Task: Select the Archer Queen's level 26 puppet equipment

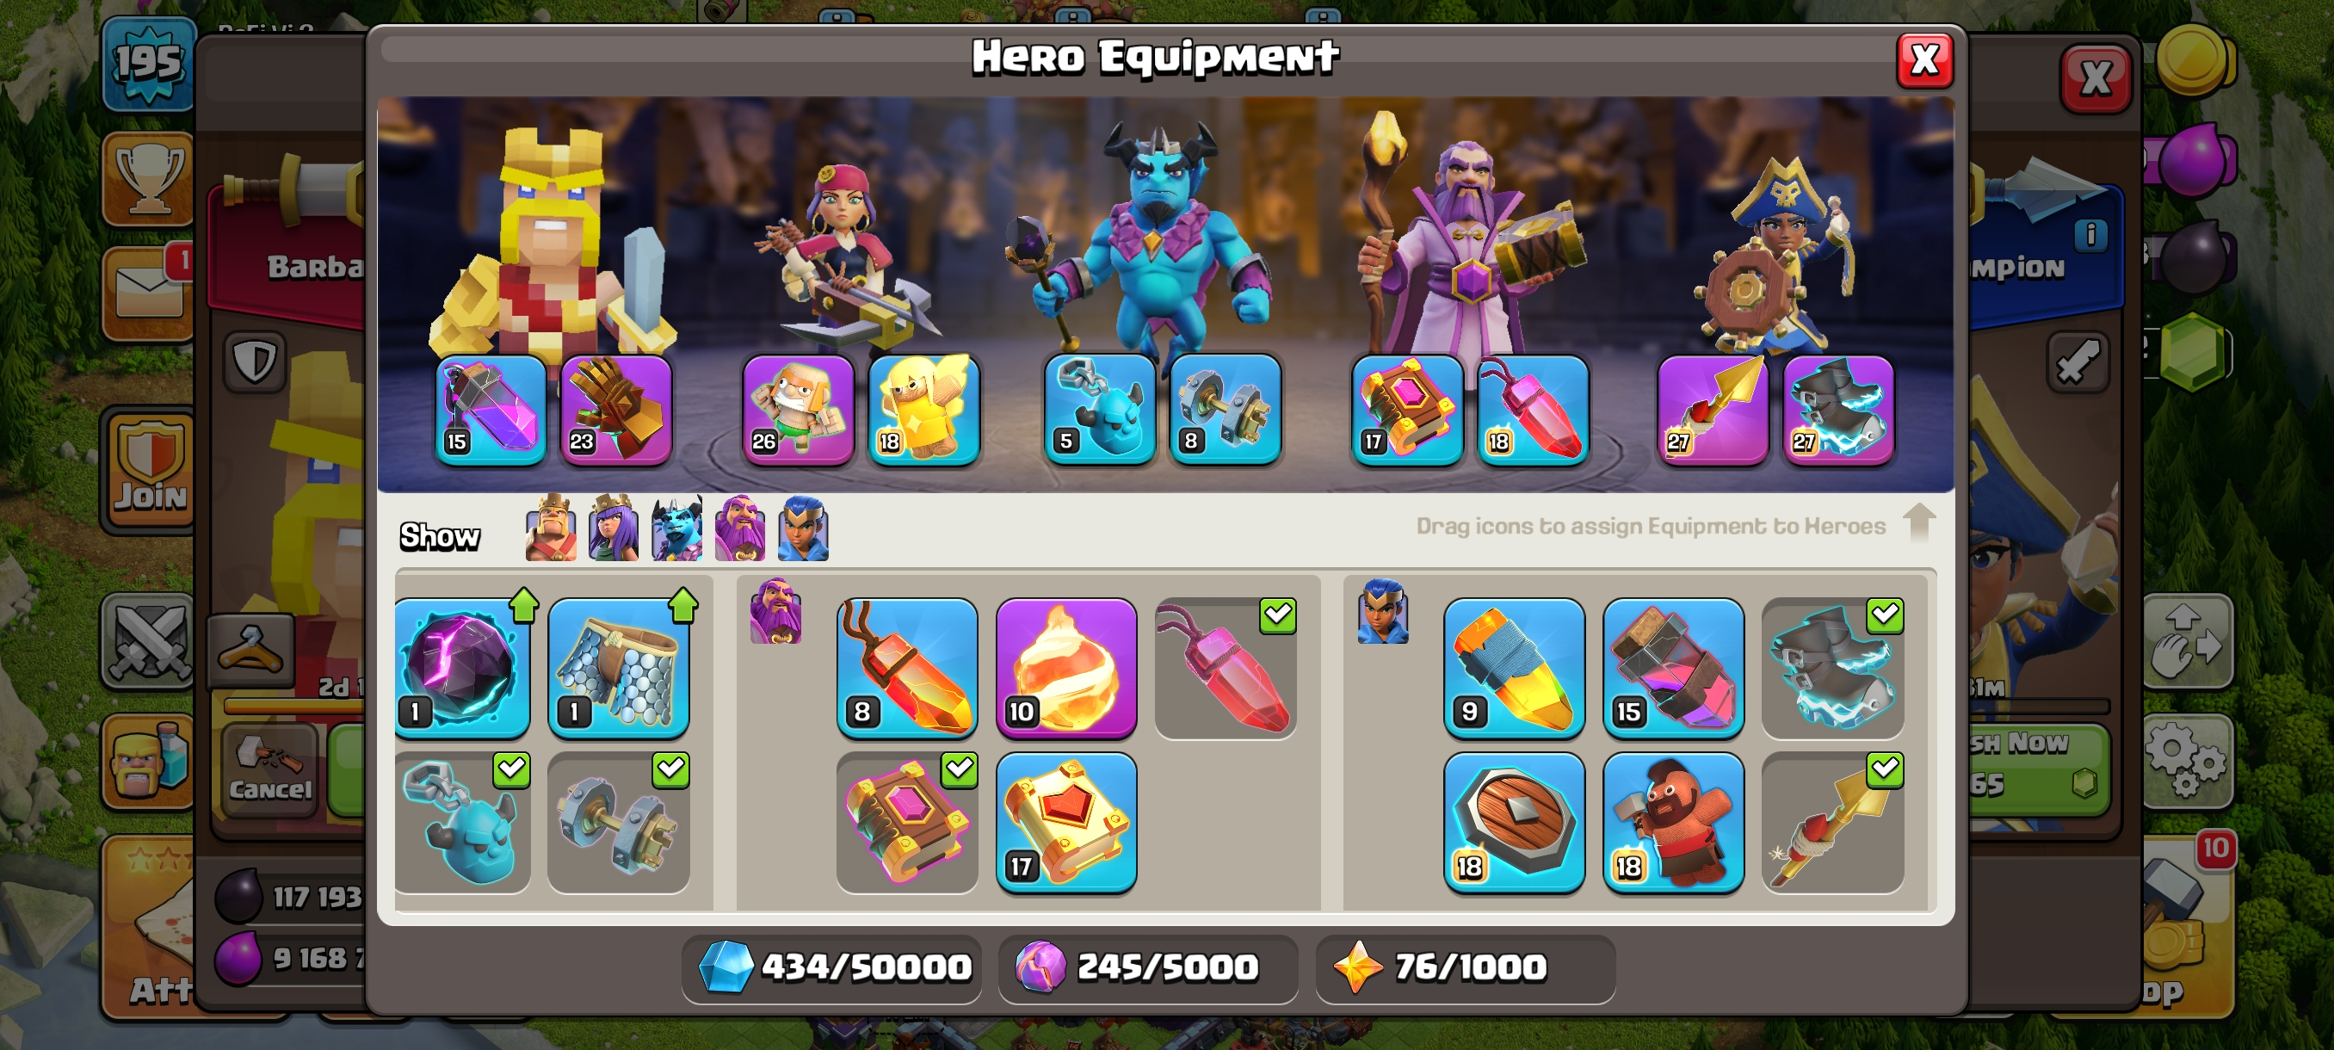Action: 799,411
